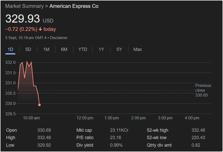Open the 1M chart range

(46, 49)
